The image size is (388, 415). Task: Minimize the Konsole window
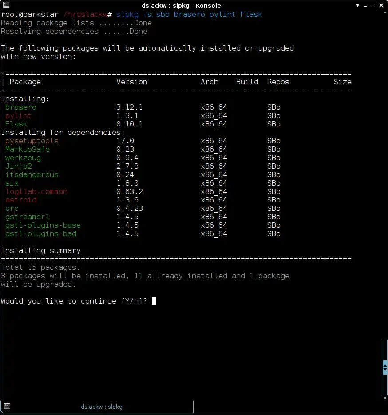pos(365,6)
